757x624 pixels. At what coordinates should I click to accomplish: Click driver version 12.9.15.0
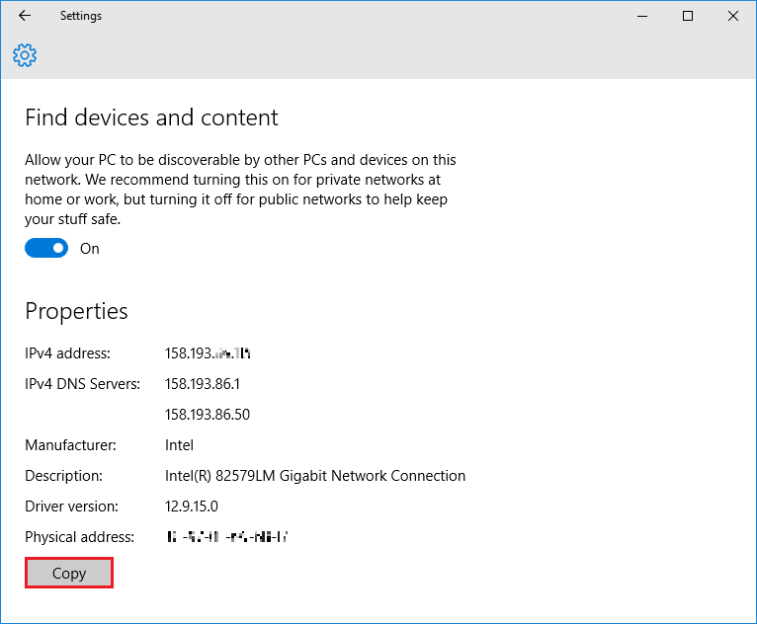pos(191,507)
